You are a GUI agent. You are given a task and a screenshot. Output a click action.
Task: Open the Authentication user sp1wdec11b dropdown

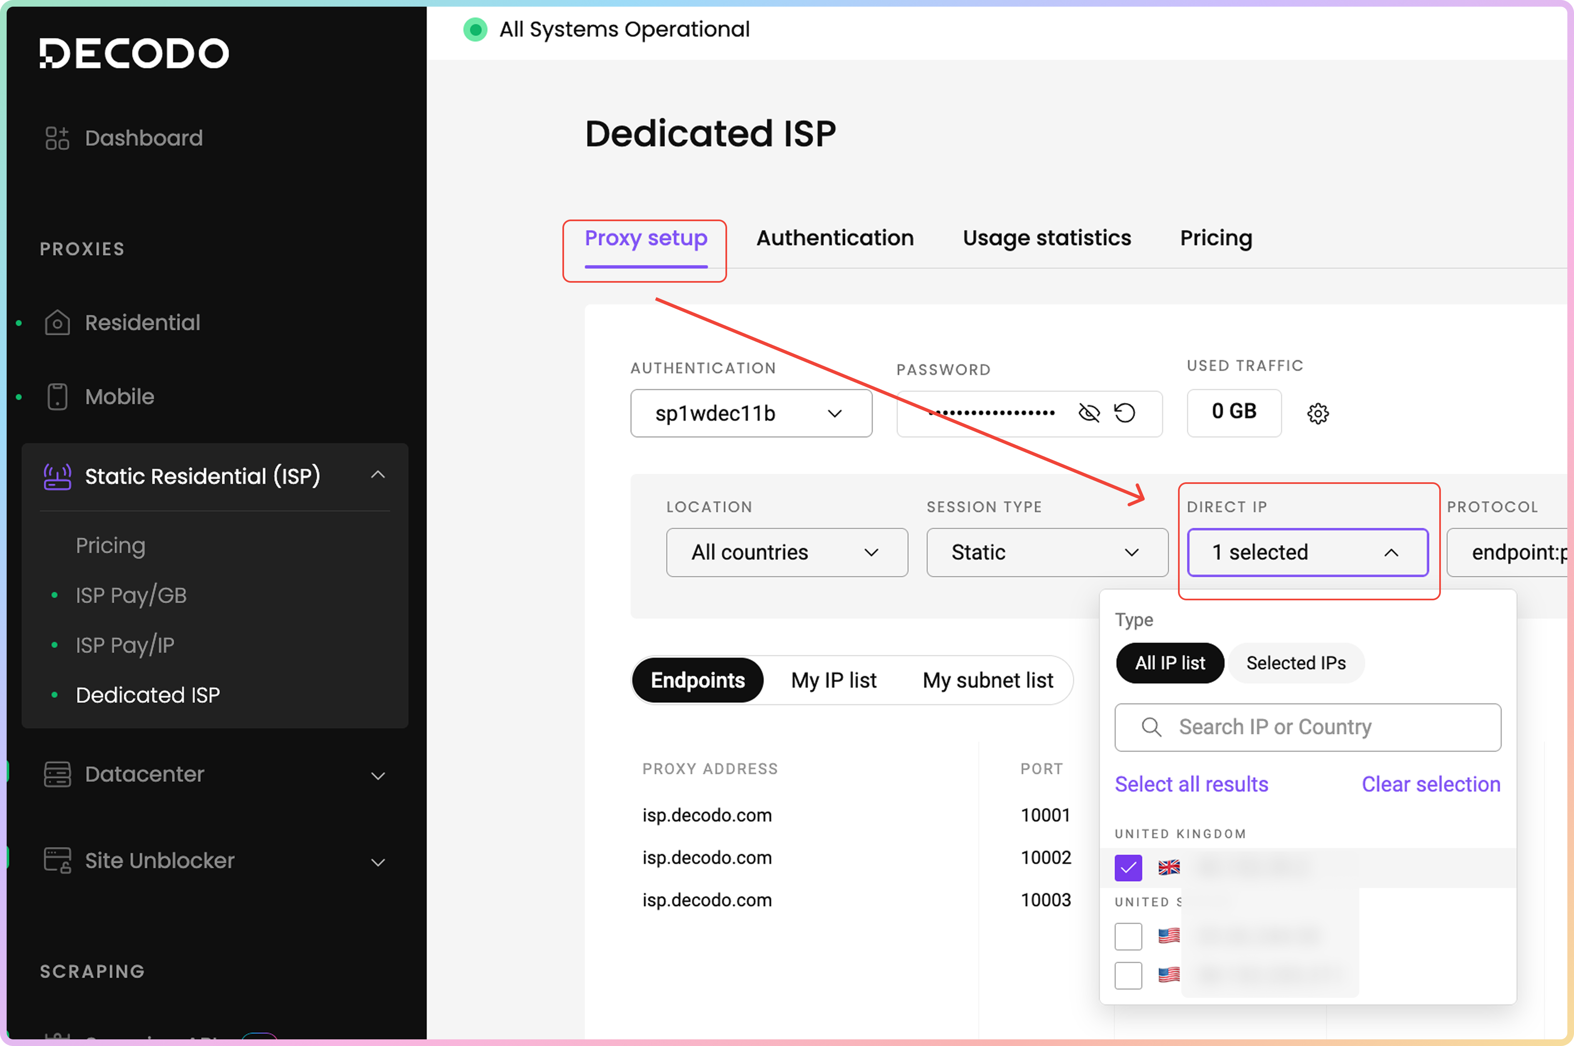[751, 414]
